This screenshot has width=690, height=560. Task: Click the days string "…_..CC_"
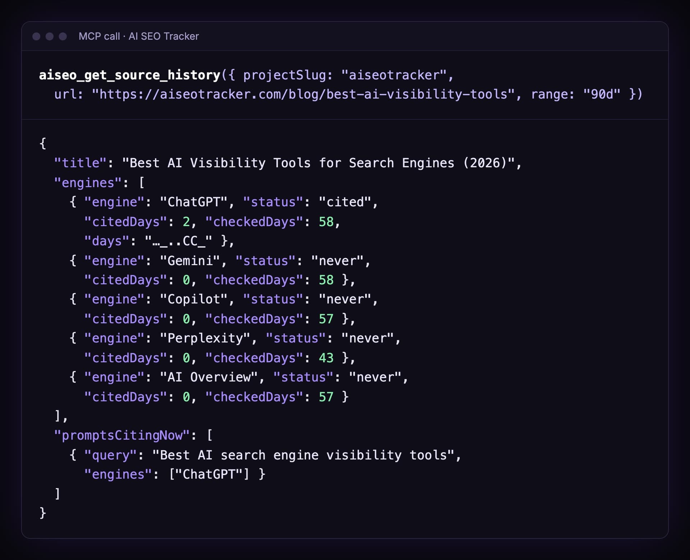[179, 241]
